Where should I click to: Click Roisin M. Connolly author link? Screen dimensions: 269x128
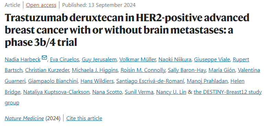pos(143,70)
